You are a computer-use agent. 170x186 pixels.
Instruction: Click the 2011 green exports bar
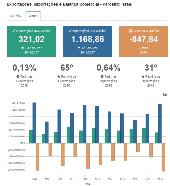[x=68, y=135]
